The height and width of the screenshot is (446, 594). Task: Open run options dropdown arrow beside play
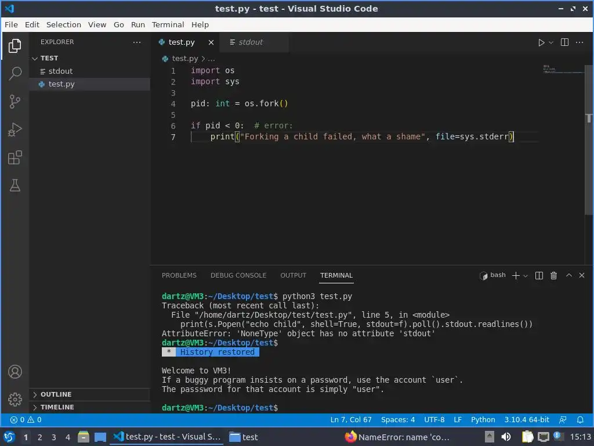pos(551,42)
